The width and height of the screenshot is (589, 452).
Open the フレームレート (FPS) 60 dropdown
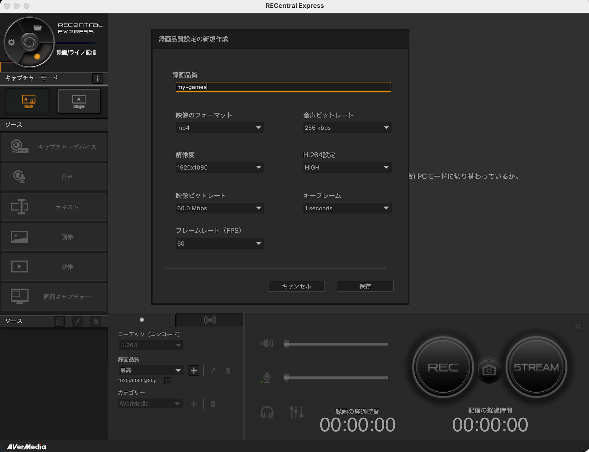click(220, 243)
